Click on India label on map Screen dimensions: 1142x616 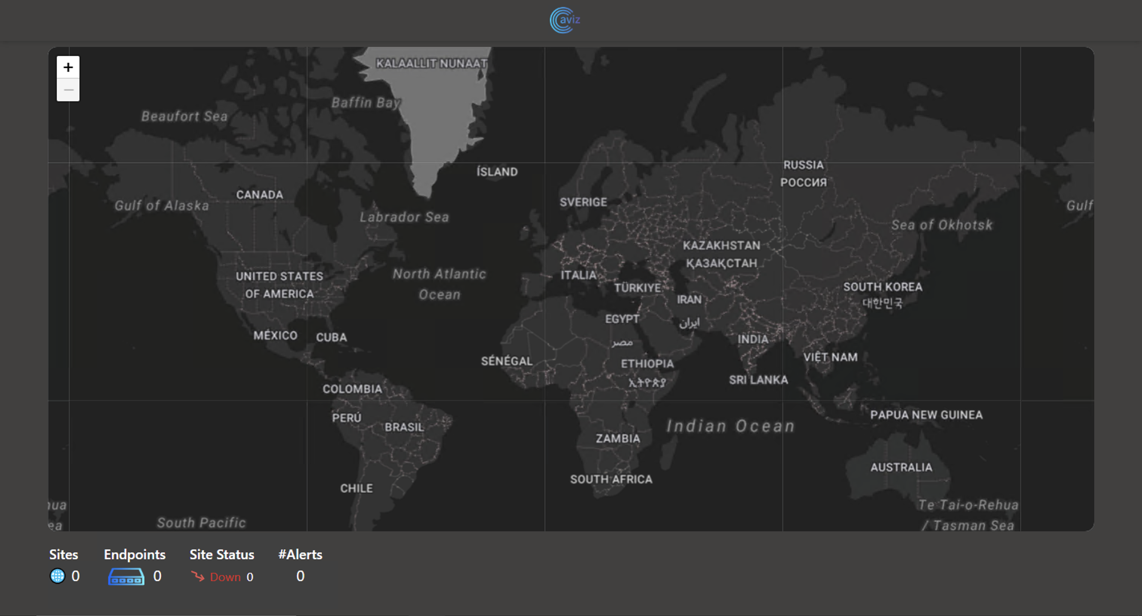(753, 339)
